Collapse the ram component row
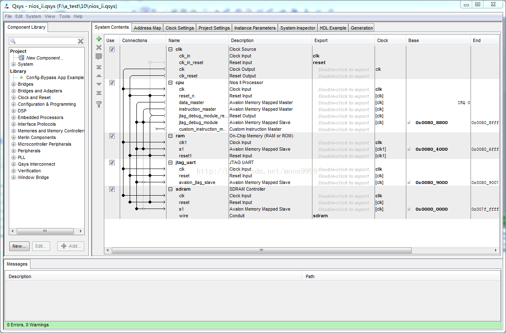 click(170, 136)
